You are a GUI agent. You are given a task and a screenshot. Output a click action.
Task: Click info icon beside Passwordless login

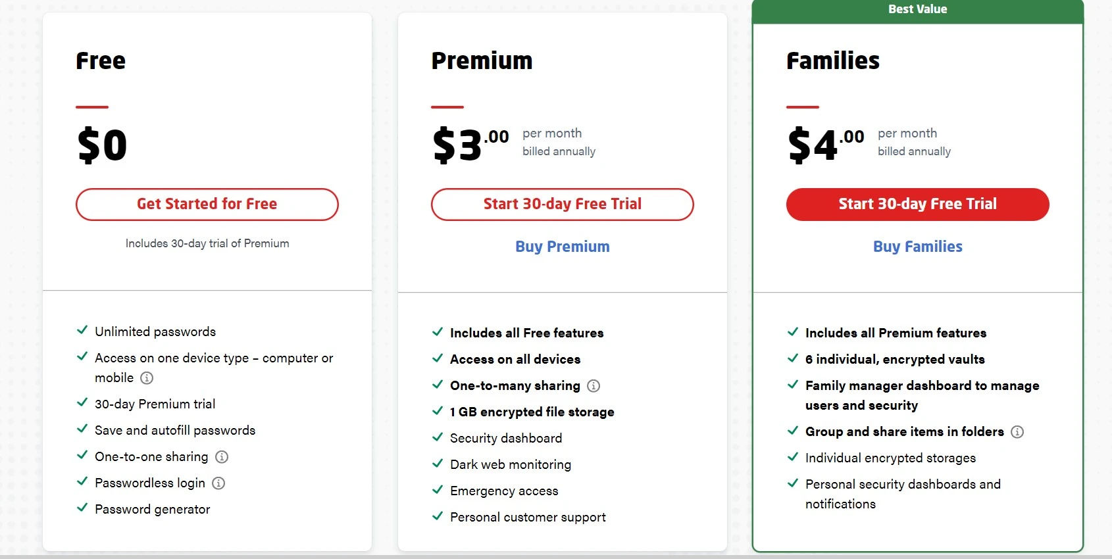click(218, 483)
